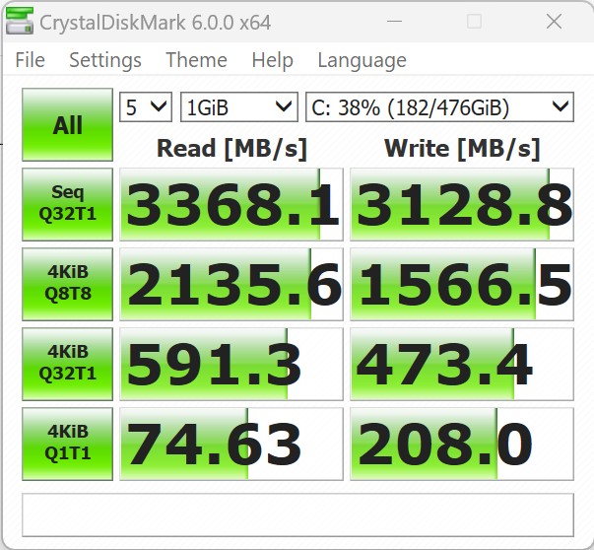This screenshot has width=594, height=550.
Task: Click the 4KiB Q8T8 read result 2135.6
Action: (231, 284)
